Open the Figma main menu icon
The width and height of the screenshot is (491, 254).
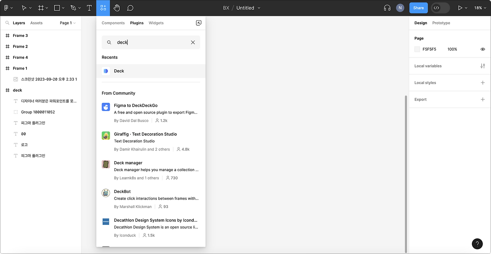click(6, 8)
